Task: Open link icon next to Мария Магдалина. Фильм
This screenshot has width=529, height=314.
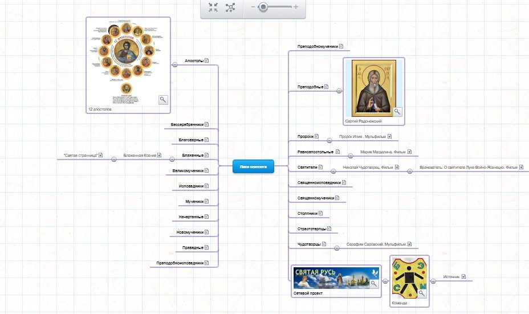Action: (x=409, y=152)
